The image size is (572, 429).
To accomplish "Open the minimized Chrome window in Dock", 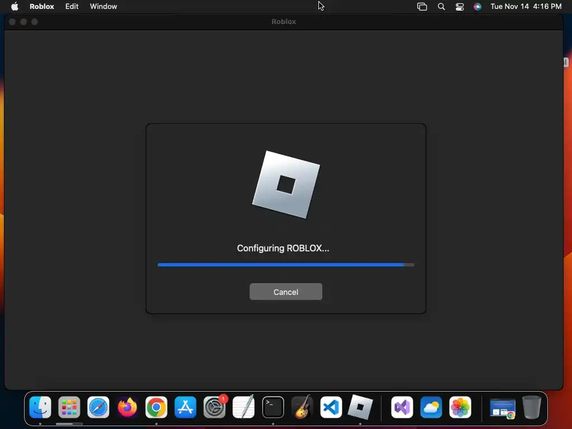I will (x=502, y=408).
